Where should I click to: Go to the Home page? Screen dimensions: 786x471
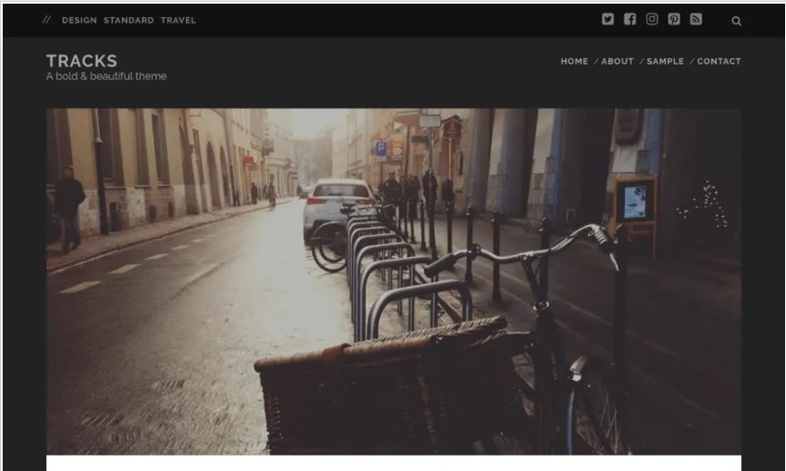(x=574, y=61)
